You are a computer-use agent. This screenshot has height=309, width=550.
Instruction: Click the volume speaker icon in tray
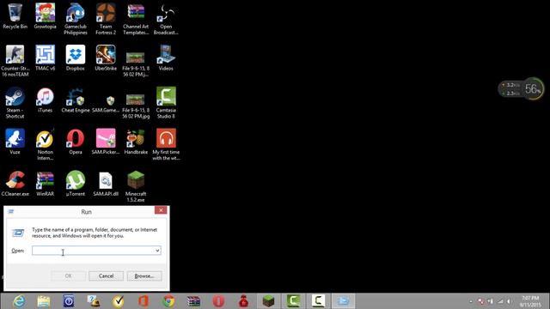(509, 301)
